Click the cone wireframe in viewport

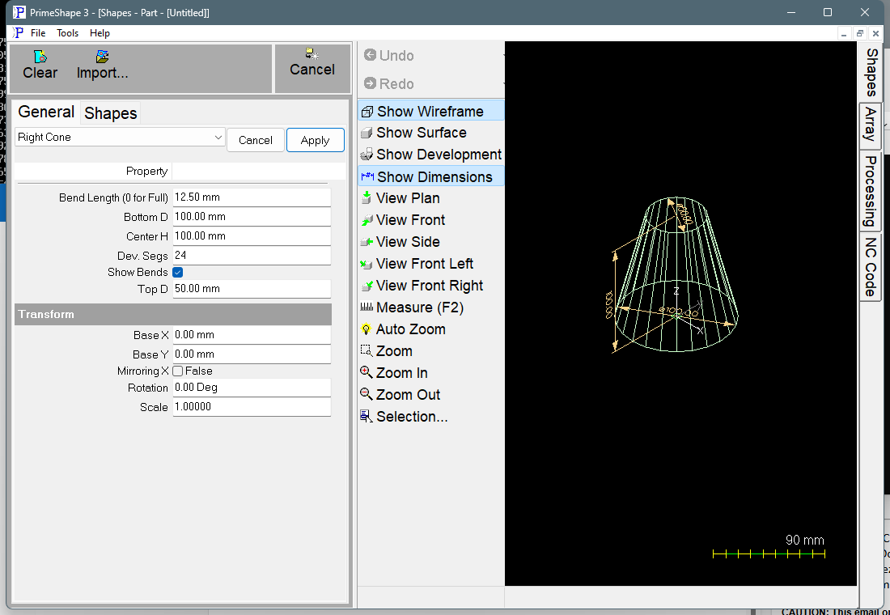(676, 274)
